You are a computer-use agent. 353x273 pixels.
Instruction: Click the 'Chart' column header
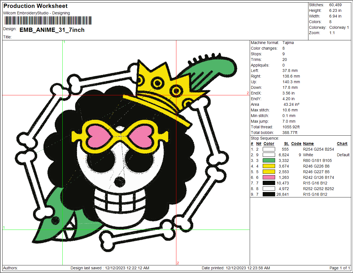342,144
